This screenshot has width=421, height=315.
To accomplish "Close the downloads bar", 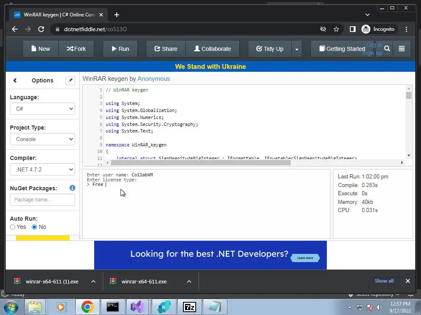I will (407, 281).
